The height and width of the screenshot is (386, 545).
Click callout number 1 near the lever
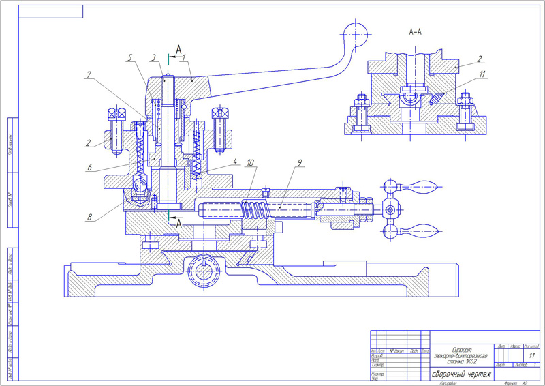(x=184, y=57)
